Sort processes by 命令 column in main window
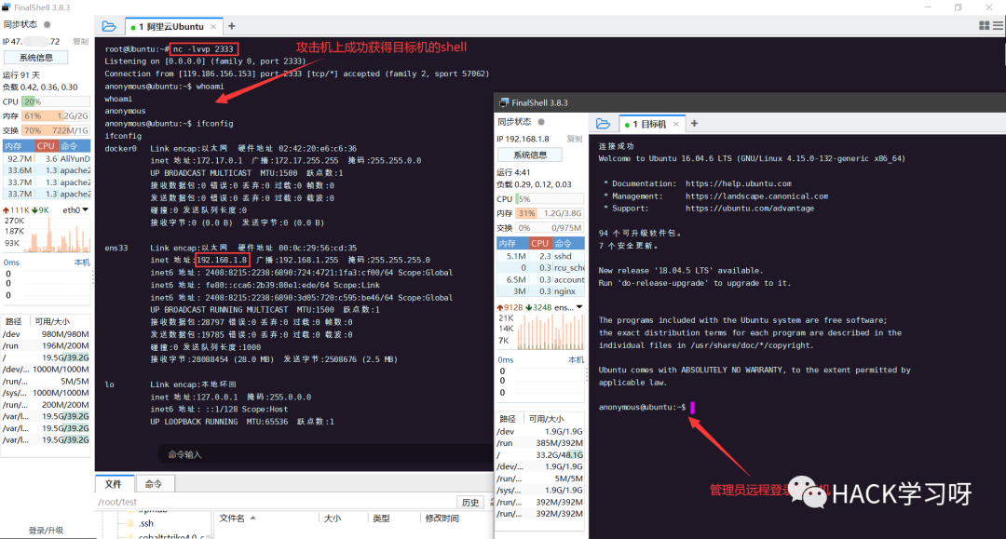1006x539 pixels. [x=75, y=146]
